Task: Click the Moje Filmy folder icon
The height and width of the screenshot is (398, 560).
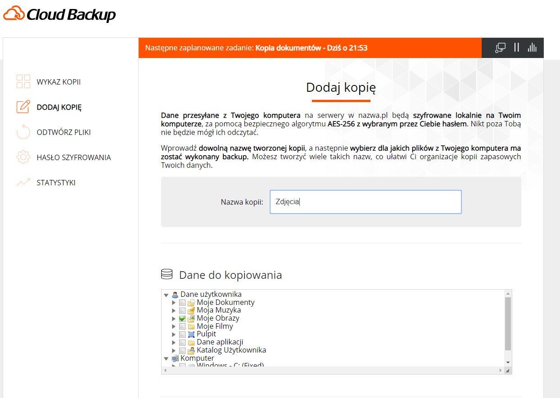Action: 191,326
